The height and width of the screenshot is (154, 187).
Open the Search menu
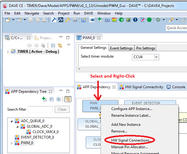point(48,13)
